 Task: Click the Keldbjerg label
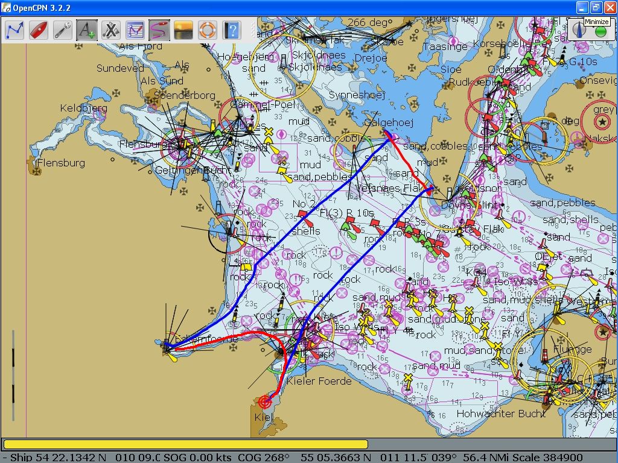(83, 108)
